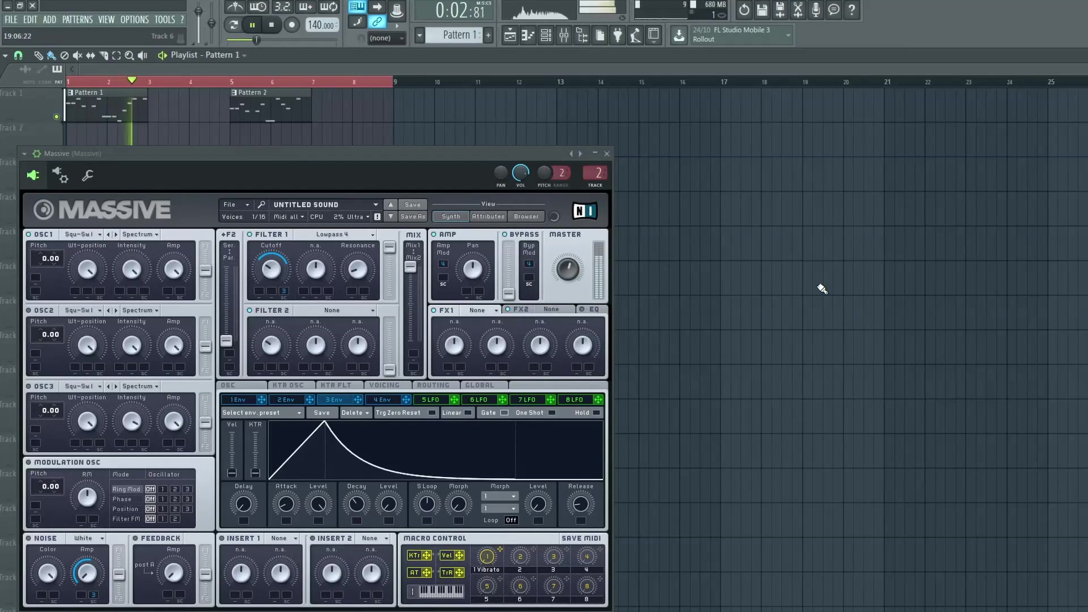Open Massive File menu dropdown
1088x612 pixels.
(x=236, y=205)
